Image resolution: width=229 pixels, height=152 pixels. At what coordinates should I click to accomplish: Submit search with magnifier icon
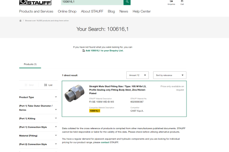tap(127, 2)
